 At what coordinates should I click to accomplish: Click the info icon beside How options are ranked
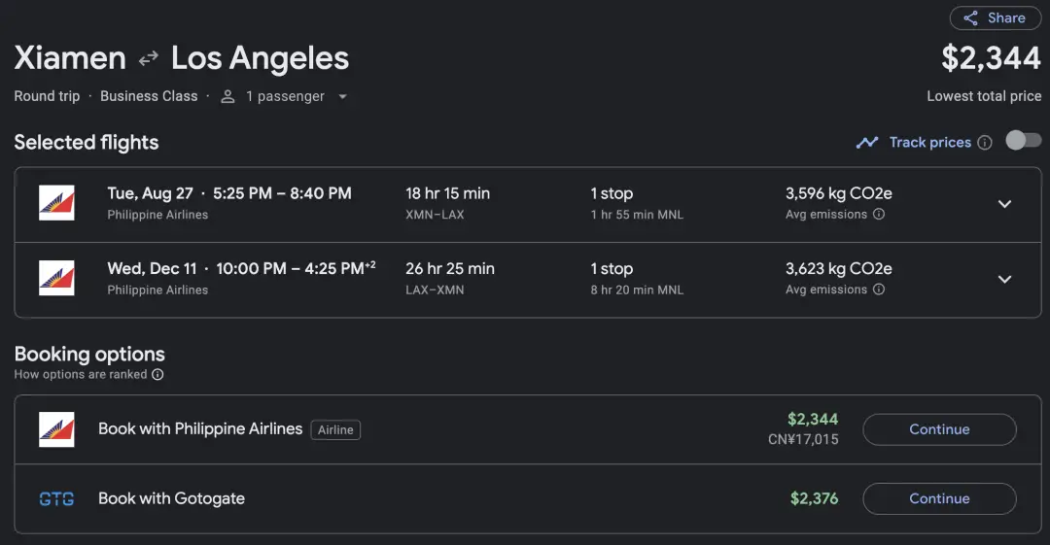tap(157, 375)
